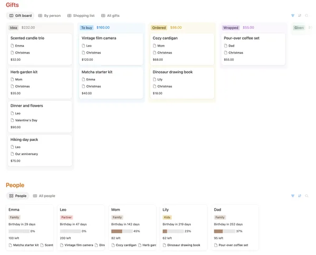Click page icon beside Emma in Scented candle trio
The height and width of the screenshot is (255, 316).
point(12,45)
